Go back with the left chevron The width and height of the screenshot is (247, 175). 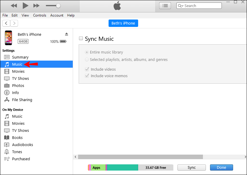point(6,23)
